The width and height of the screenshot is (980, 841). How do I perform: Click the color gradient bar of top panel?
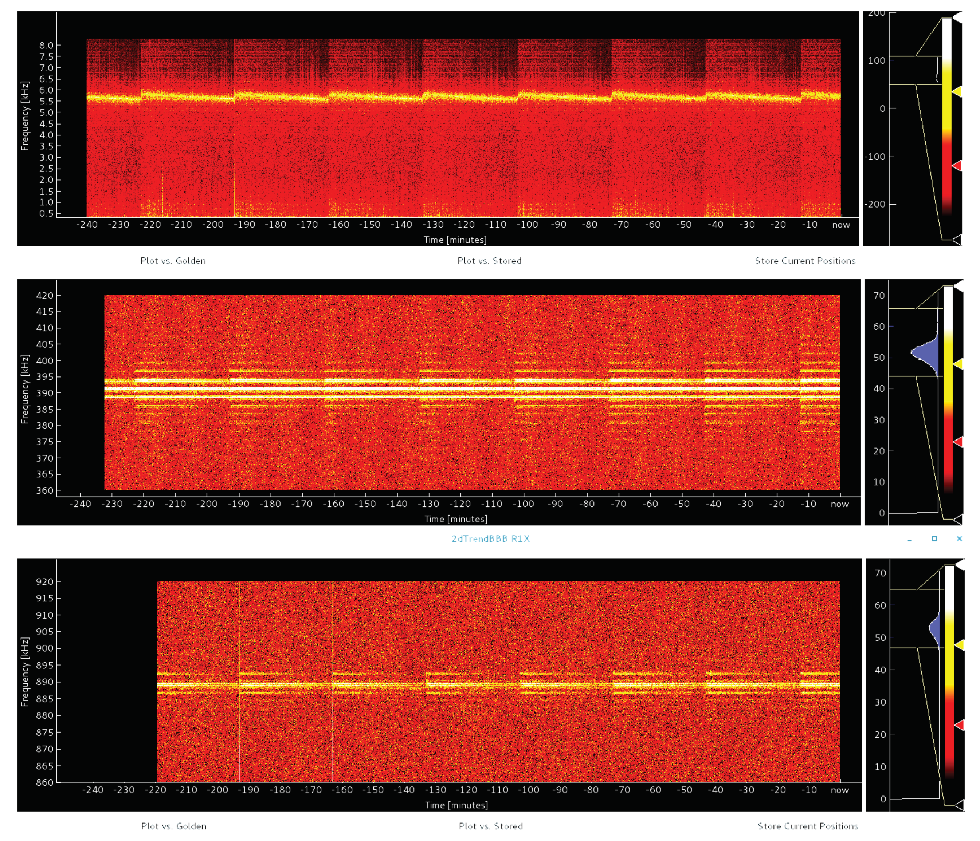point(946,118)
